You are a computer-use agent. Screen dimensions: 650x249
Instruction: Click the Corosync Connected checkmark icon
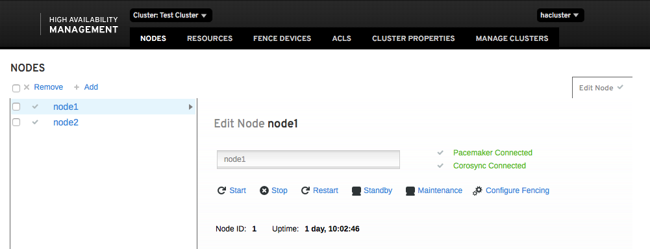(440, 166)
